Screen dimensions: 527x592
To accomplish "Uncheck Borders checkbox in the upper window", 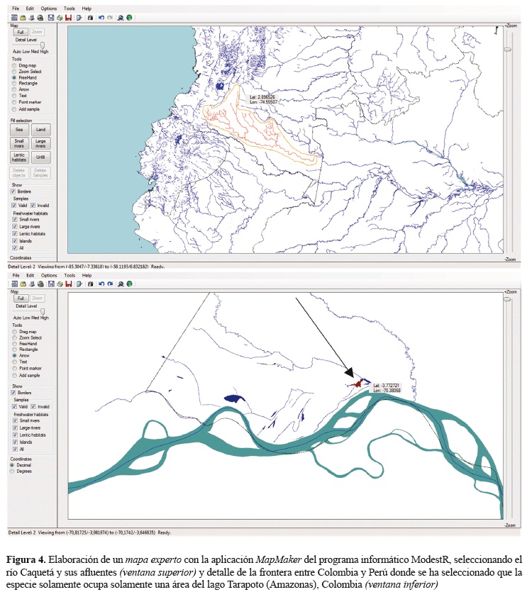I will pos(13,191).
